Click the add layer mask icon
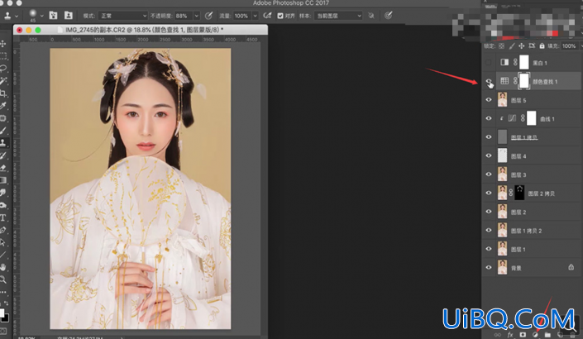The height and width of the screenshot is (339, 583). click(x=523, y=335)
